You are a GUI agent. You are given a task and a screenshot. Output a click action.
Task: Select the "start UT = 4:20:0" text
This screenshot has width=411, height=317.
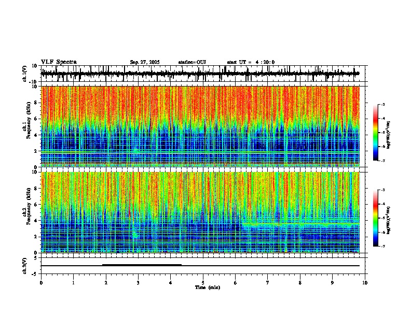[x=251, y=62]
